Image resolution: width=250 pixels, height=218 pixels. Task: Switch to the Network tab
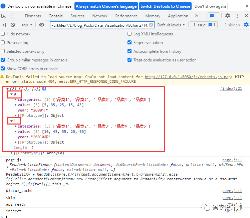coord(100,16)
